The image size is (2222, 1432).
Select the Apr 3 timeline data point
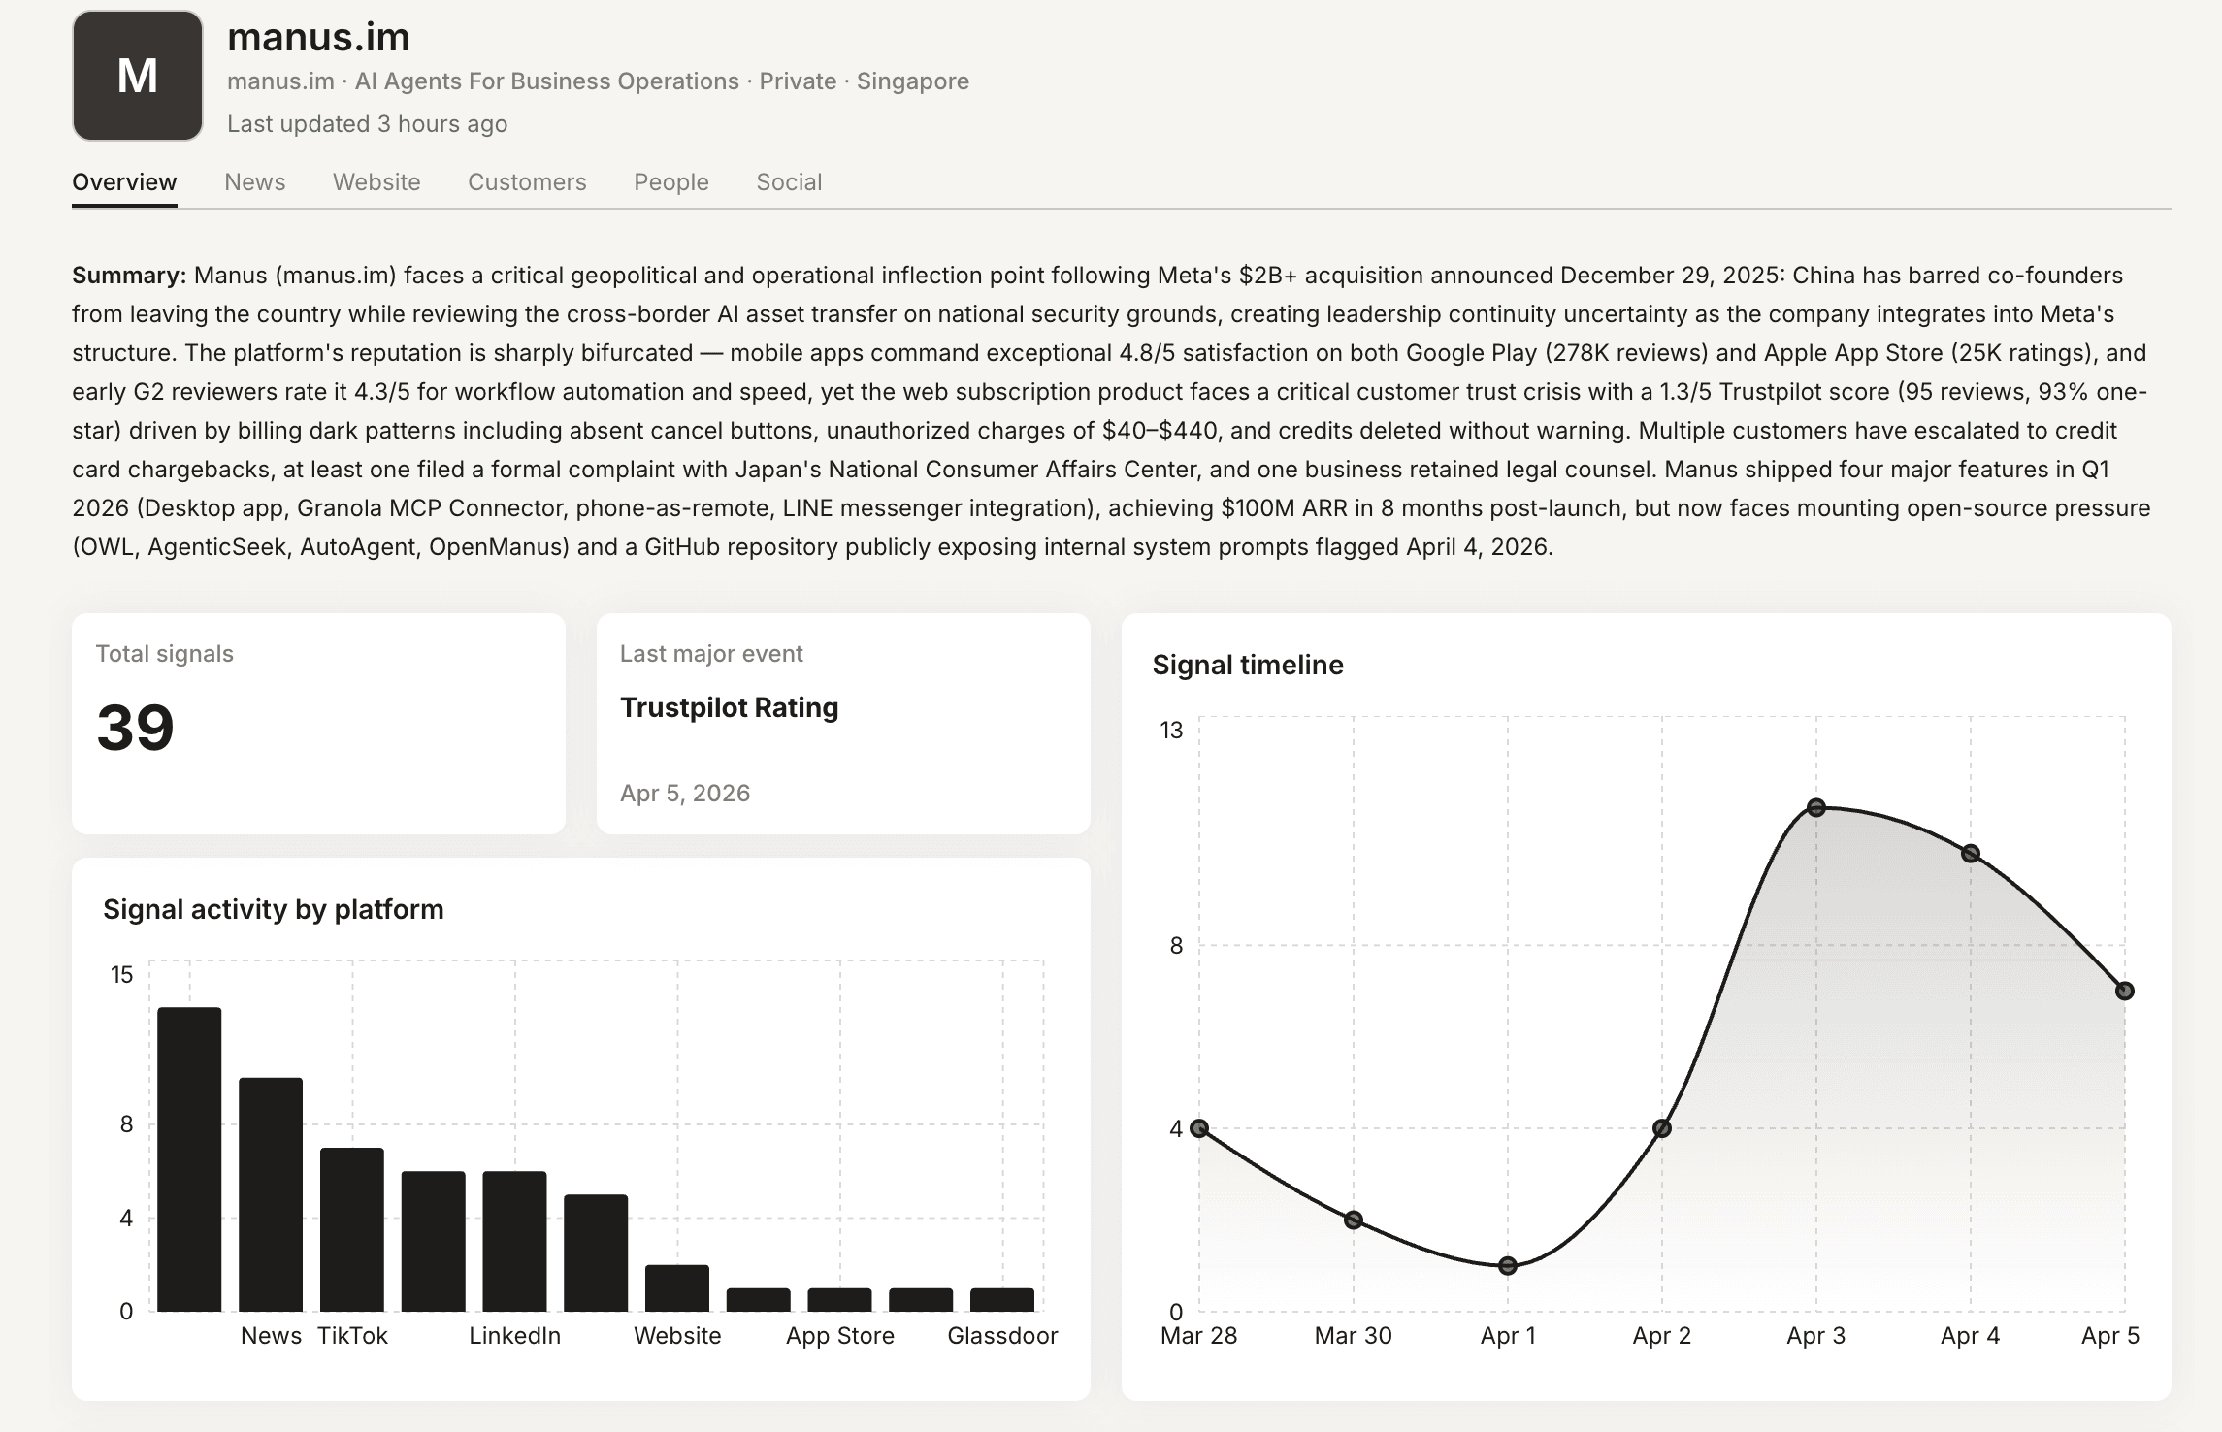click(x=1816, y=807)
